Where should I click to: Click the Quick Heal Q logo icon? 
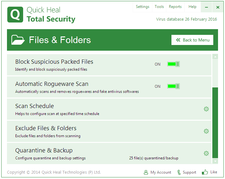tap(15, 15)
